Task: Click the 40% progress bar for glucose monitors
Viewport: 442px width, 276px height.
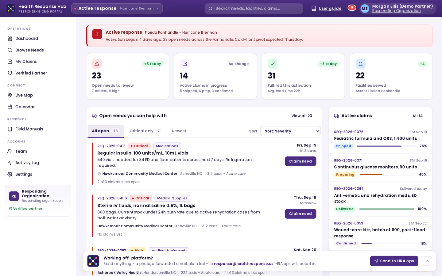Action: 387,175
